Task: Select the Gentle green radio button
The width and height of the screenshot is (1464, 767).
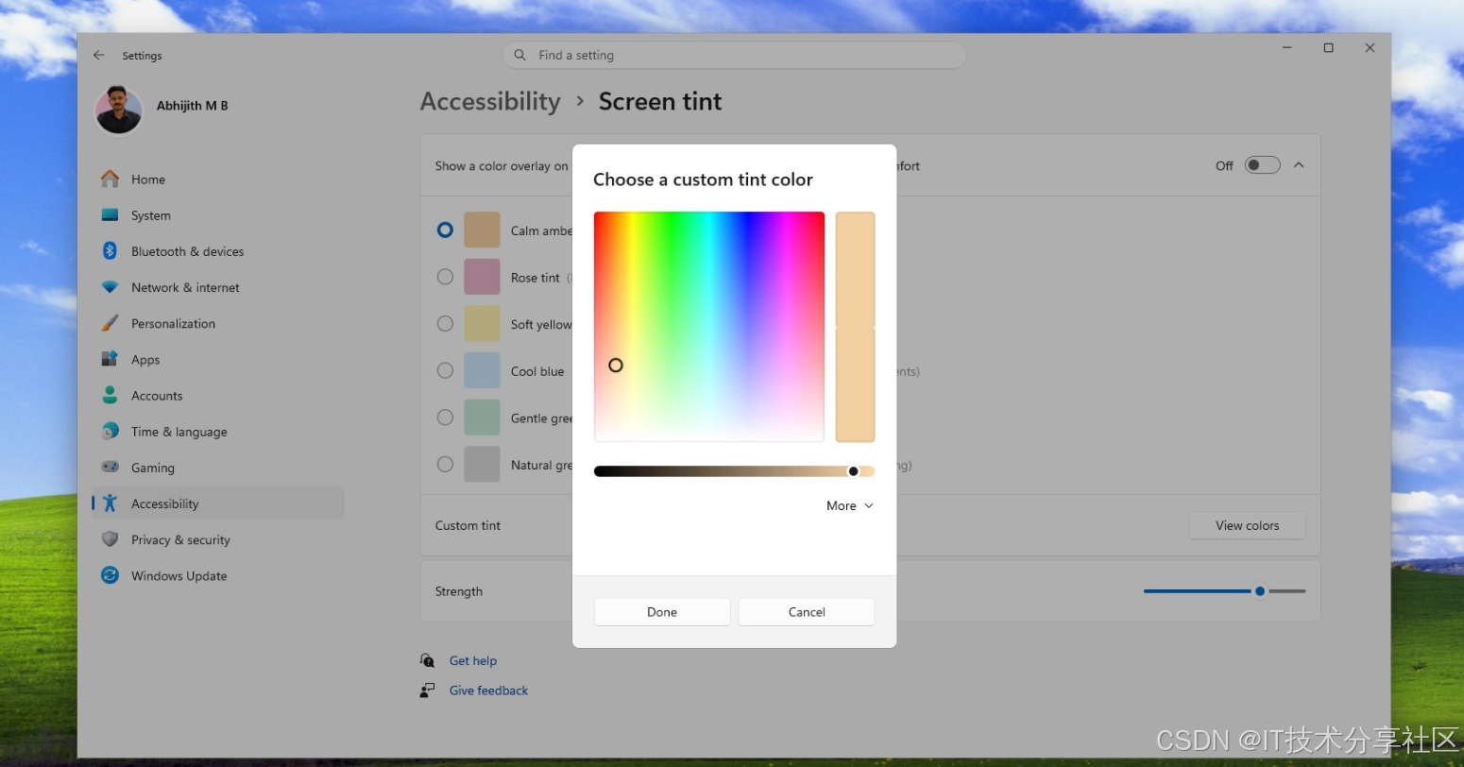Action: coord(445,417)
